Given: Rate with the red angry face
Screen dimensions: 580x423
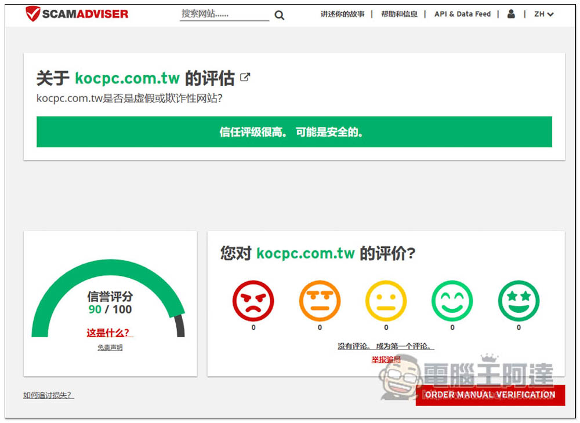Looking at the screenshot, I should (253, 301).
